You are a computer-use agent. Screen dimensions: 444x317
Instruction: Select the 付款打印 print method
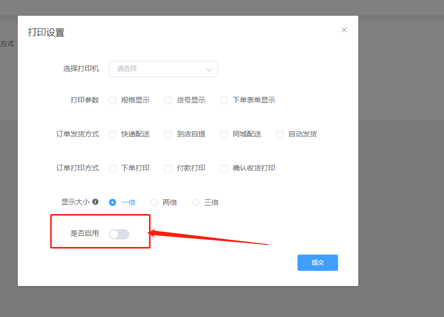168,168
